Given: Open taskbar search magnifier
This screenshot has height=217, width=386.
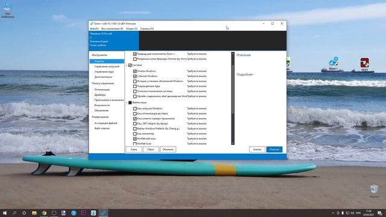Looking at the screenshot, I should click(x=14, y=213).
